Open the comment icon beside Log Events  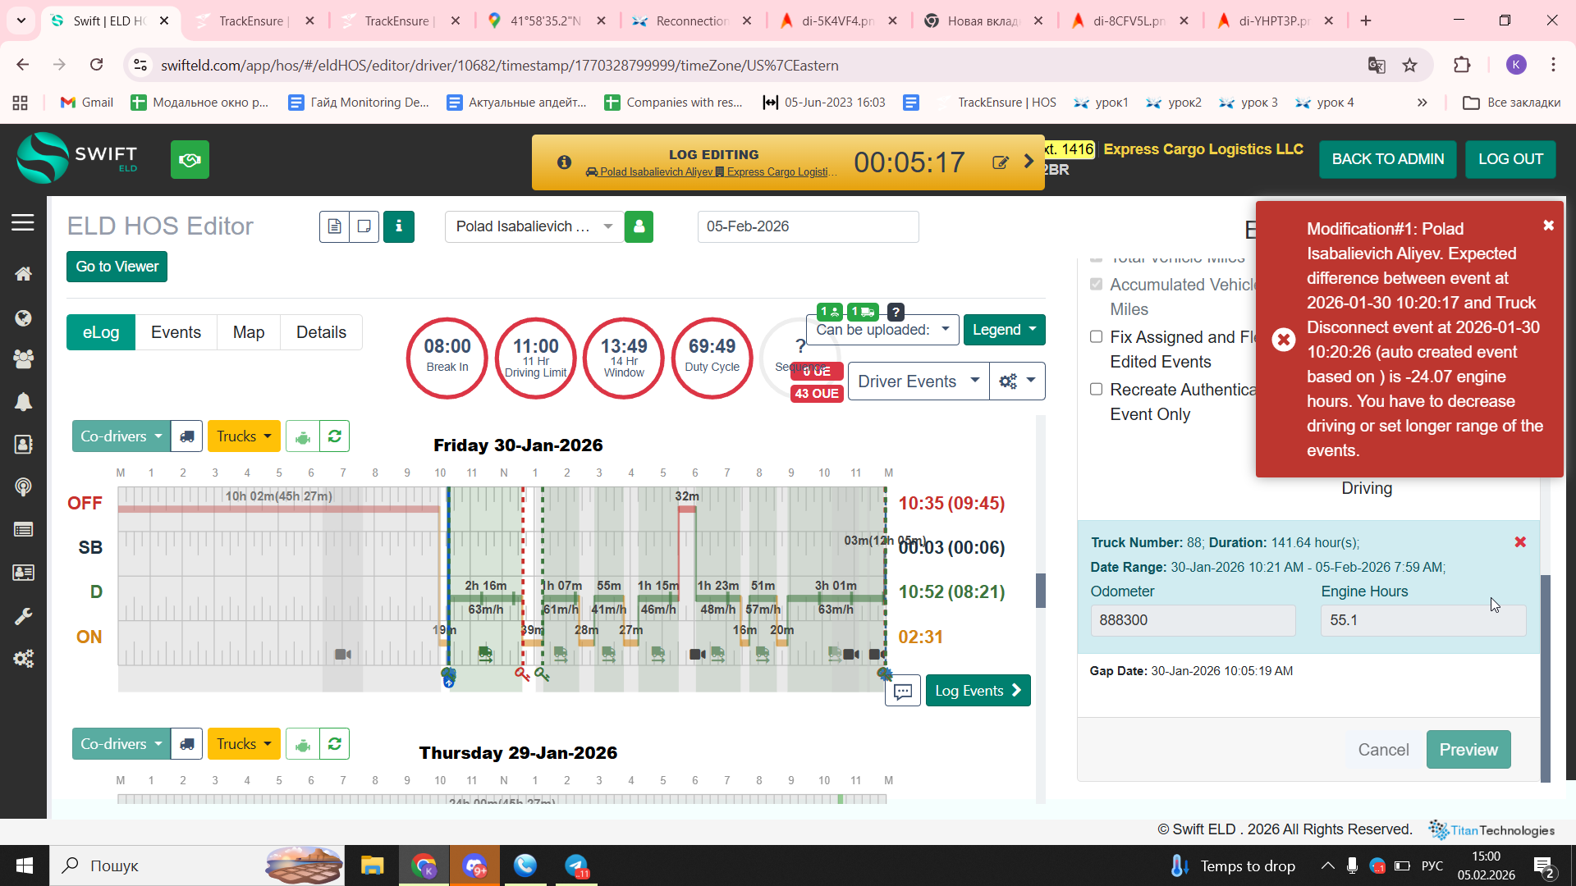[x=902, y=691]
